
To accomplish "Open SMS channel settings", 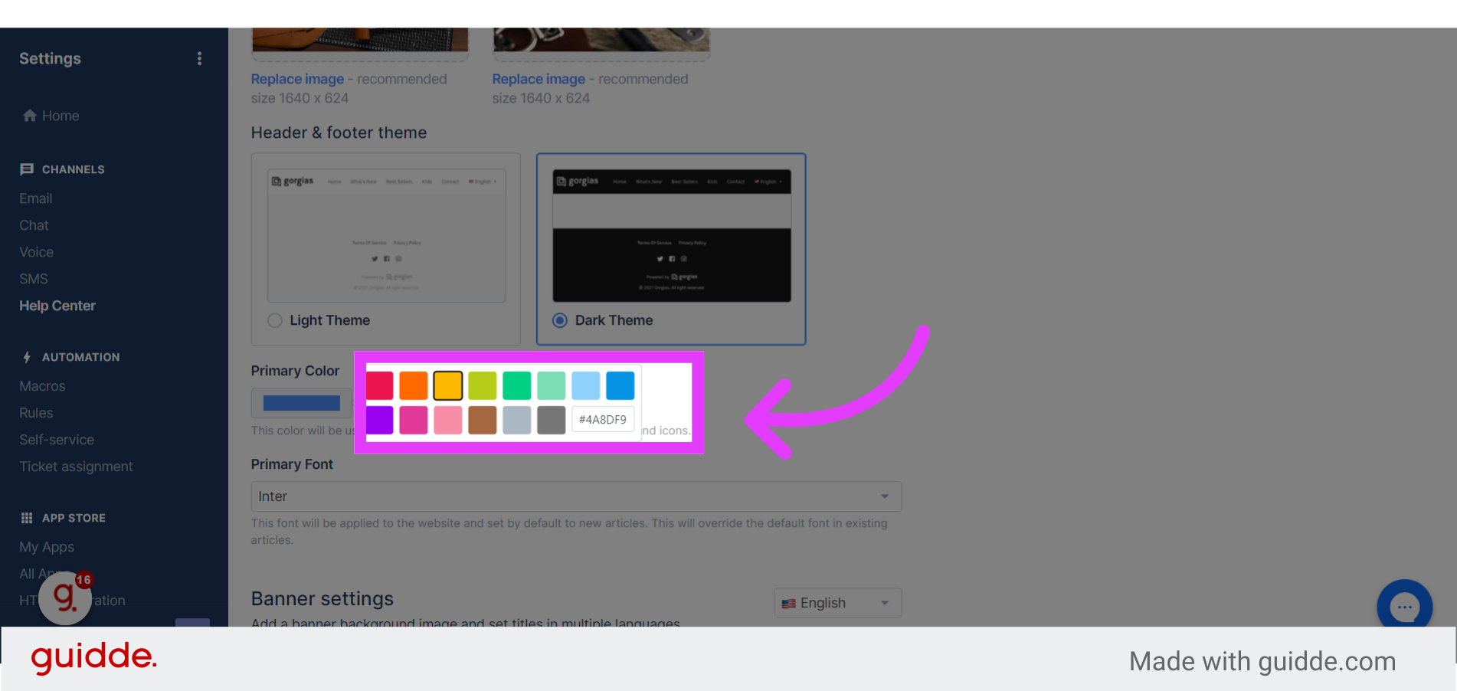I will click(34, 279).
